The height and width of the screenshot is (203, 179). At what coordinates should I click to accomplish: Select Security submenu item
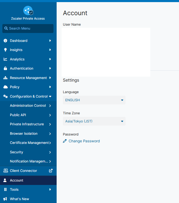point(28,152)
